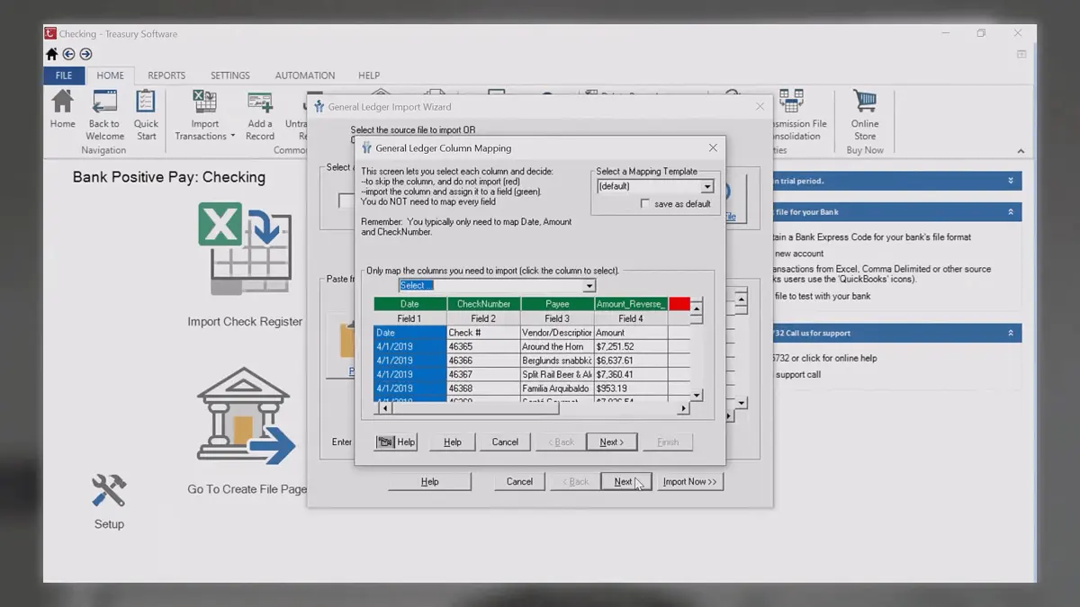Image resolution: width=1080 pixels, height=607 pixels.
Task: Click the Field 3 column label
Action: coord(557,318)
